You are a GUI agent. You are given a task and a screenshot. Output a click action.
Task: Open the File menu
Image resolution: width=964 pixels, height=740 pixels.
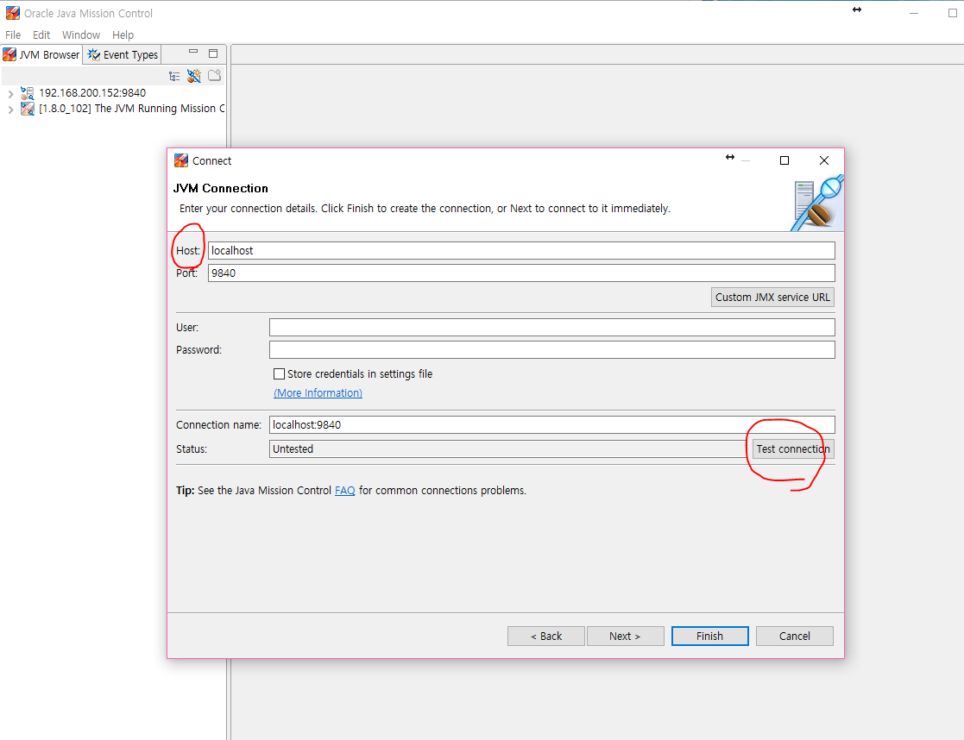(13, 35)
